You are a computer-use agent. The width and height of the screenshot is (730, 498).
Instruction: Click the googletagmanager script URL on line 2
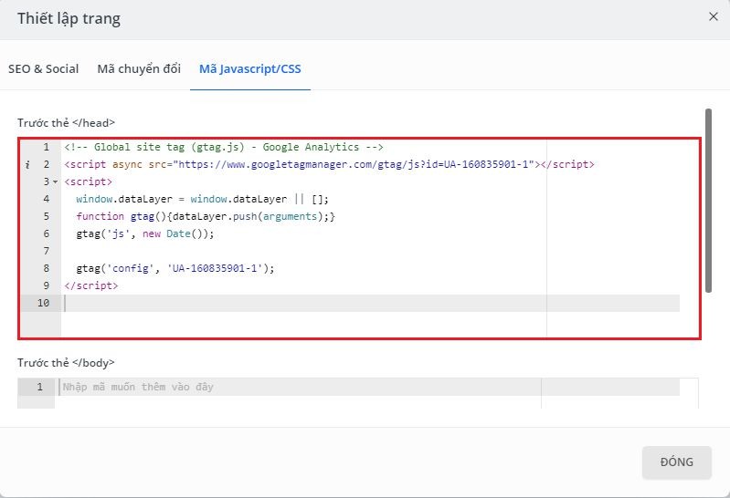click(355, 164)
